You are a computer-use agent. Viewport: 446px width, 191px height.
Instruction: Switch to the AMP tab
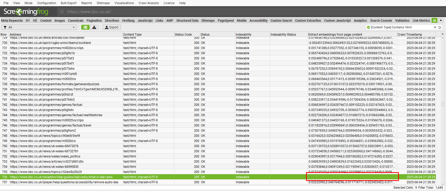170,20
